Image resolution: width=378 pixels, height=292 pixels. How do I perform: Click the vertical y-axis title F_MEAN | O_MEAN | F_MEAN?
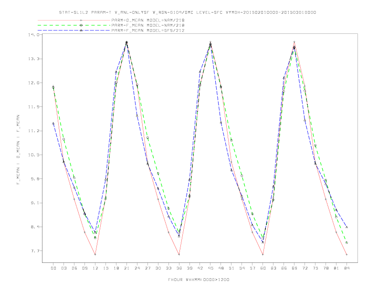tap(18, 150)
